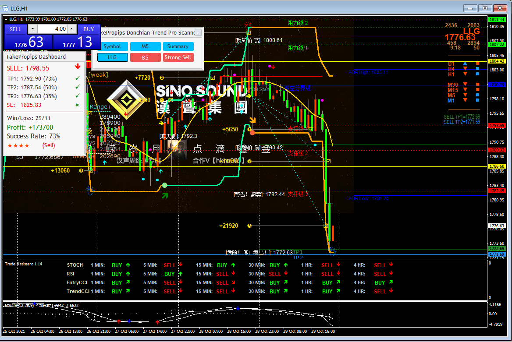
Task: Click the RSI 5 MIN green up arrow
Action: [181, 274]
